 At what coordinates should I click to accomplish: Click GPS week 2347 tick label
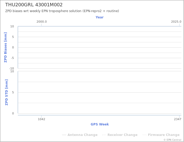[x=178, y=119]
